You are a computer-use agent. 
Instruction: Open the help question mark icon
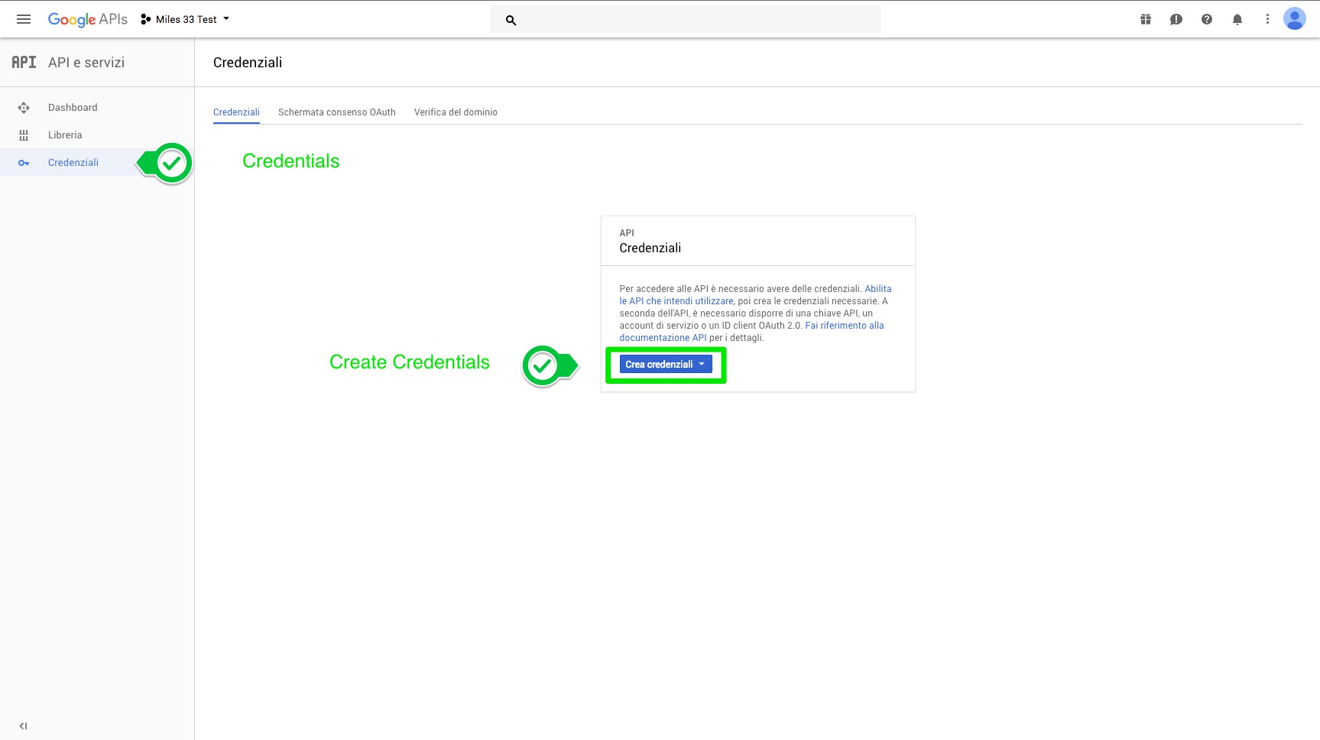[x=1206, y=19]
